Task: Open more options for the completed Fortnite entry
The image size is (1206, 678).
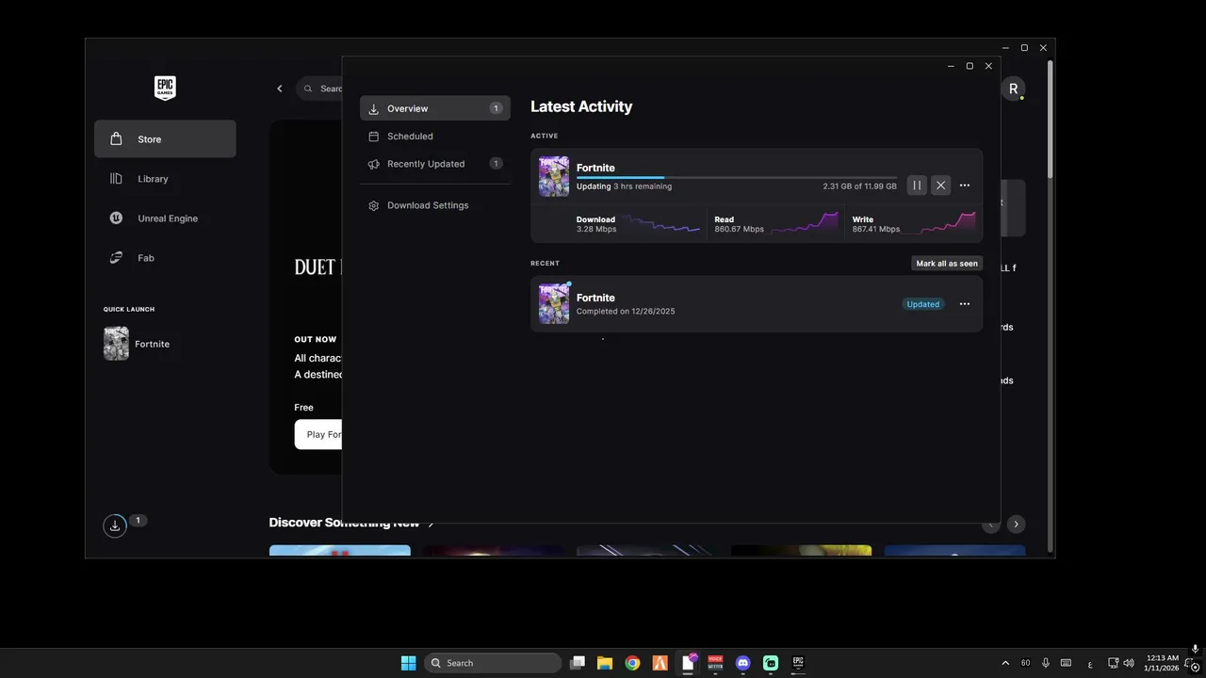Action: coord(965,304)
